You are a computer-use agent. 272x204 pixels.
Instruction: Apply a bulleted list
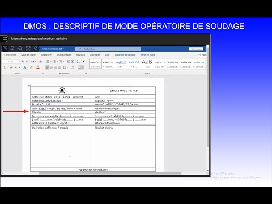coord(47,61)
